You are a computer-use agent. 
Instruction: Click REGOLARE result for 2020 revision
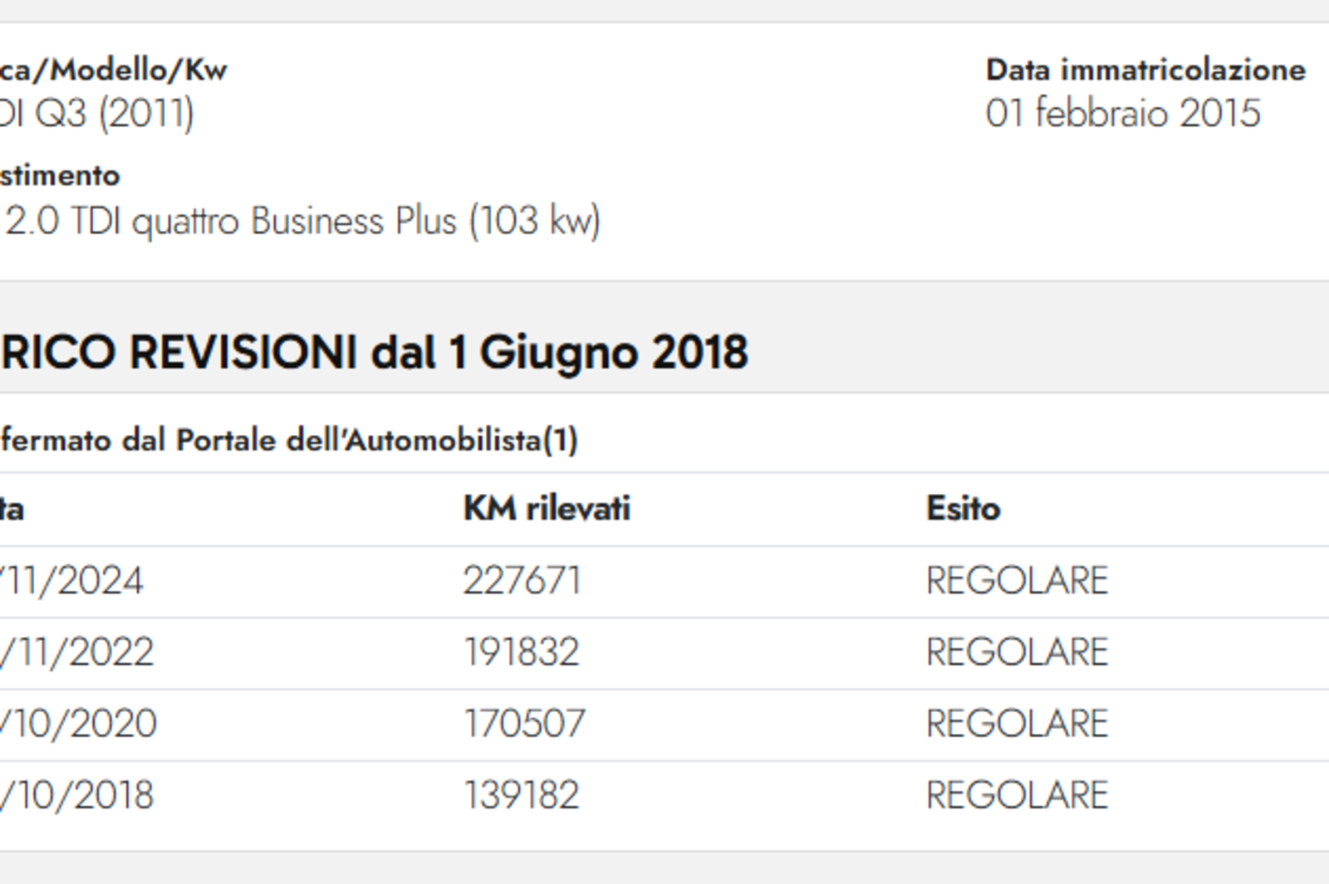(1017, 723)
